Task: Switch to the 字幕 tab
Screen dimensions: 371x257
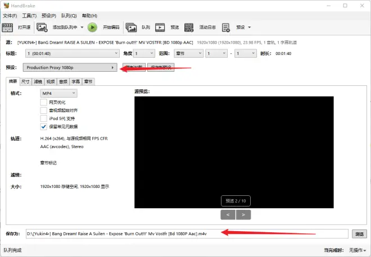Action: coord(76,82)
